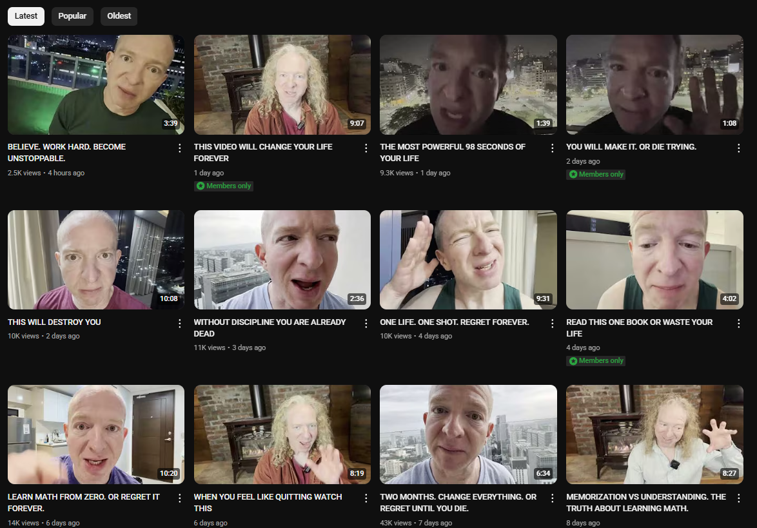The image size is (757, 528).
Task: Open video title BELIEVE. WORK HARD. BECOME UNSTOPPABLE.
Action: click(x=66, y=153)
